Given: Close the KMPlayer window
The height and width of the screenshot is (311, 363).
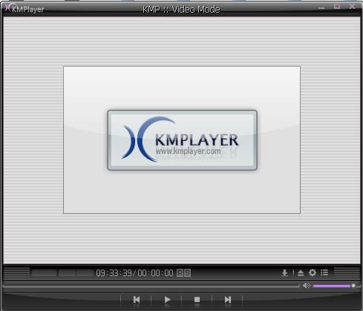Looking at the screenshot, I should pyautogui.click(x=352, y=7).
